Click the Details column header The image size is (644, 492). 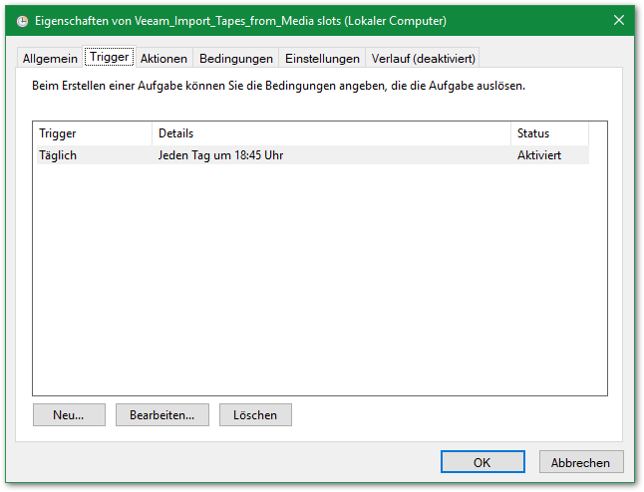331,133
